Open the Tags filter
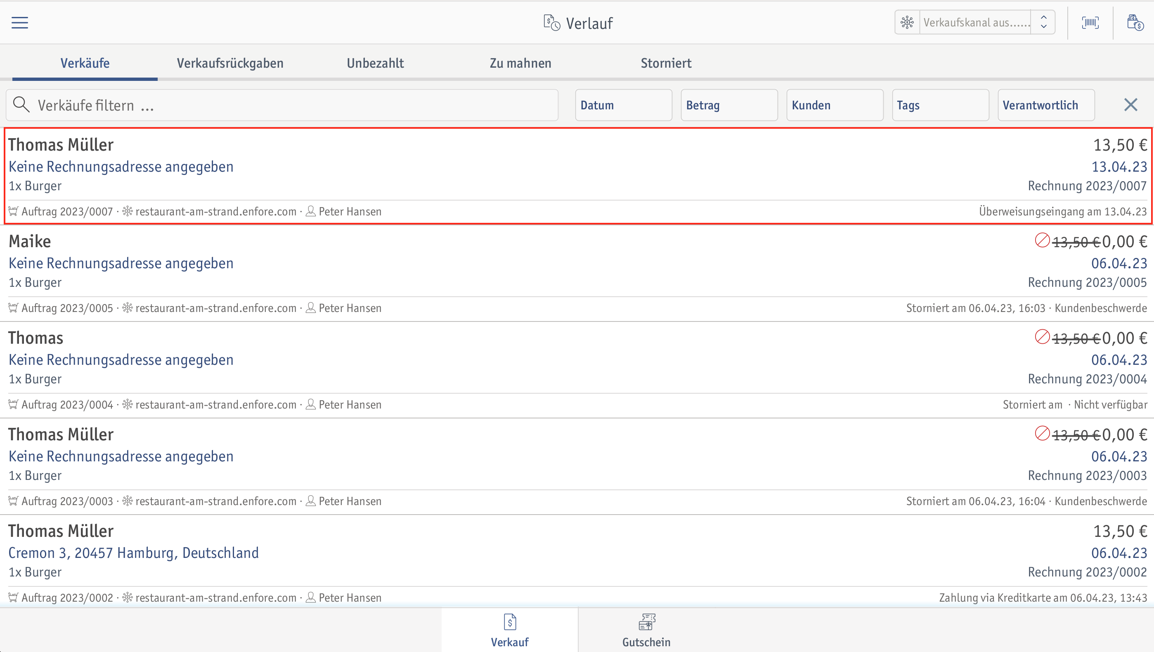The width and height of the screenshot is (1154, 652). [941, 105]
